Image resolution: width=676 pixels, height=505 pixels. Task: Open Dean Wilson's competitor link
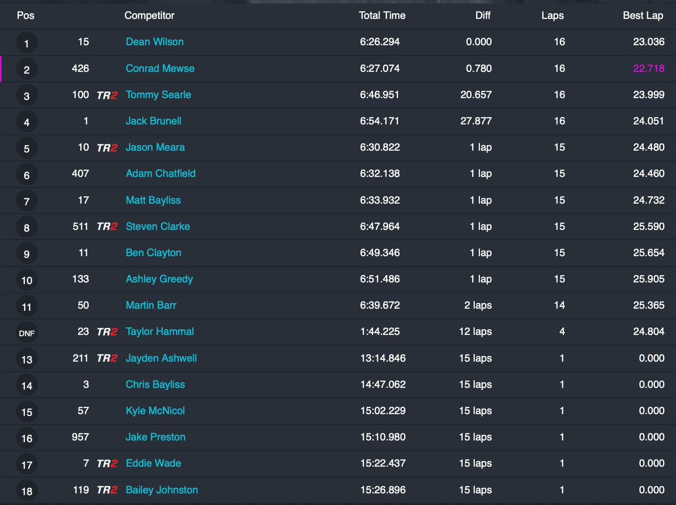(155, 42)
